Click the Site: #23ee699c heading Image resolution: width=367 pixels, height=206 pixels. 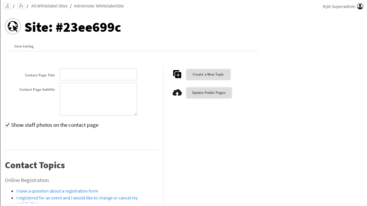click(73, 27)
